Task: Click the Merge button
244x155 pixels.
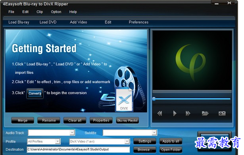Action: 23,121
